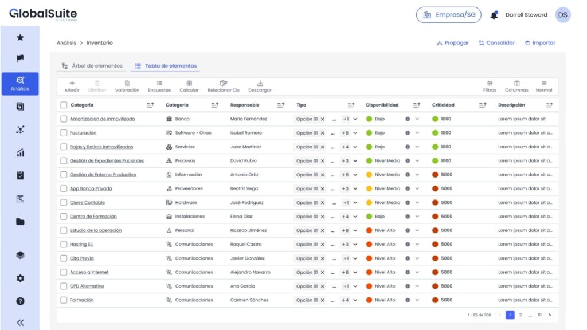The height and width of the screenshot is (330, 587).
Task: Click the Relacionar CIs icon
Action: pyautogui.click(x=224, y=84)
